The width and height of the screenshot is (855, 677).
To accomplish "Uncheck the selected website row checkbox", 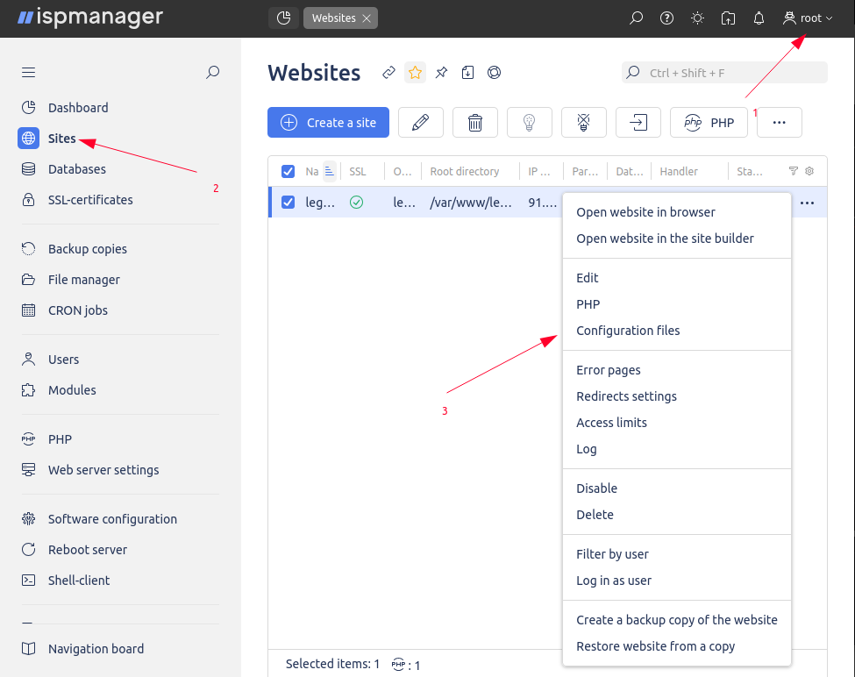I will point(288,203).
